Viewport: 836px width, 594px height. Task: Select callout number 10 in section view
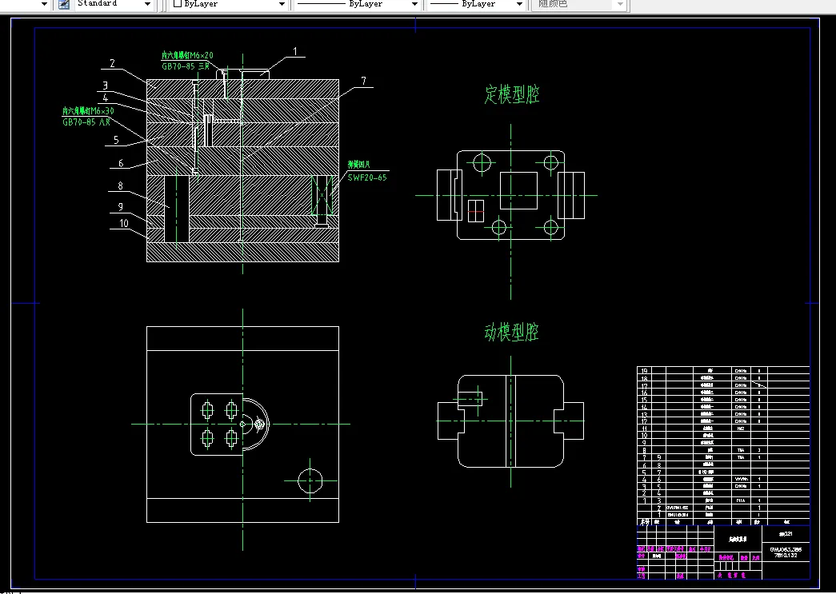pos(124,223)
